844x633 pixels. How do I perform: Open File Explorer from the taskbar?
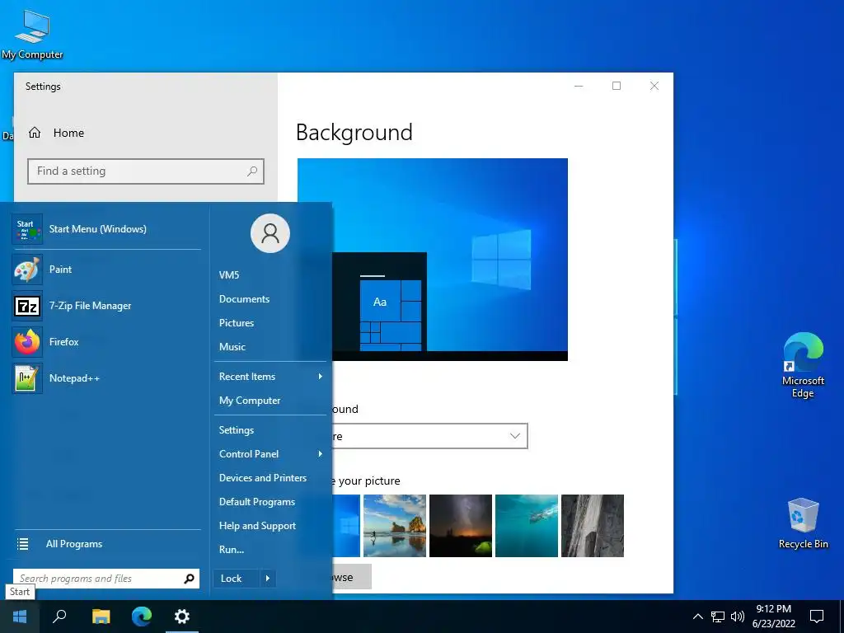(x=101, y=617)
